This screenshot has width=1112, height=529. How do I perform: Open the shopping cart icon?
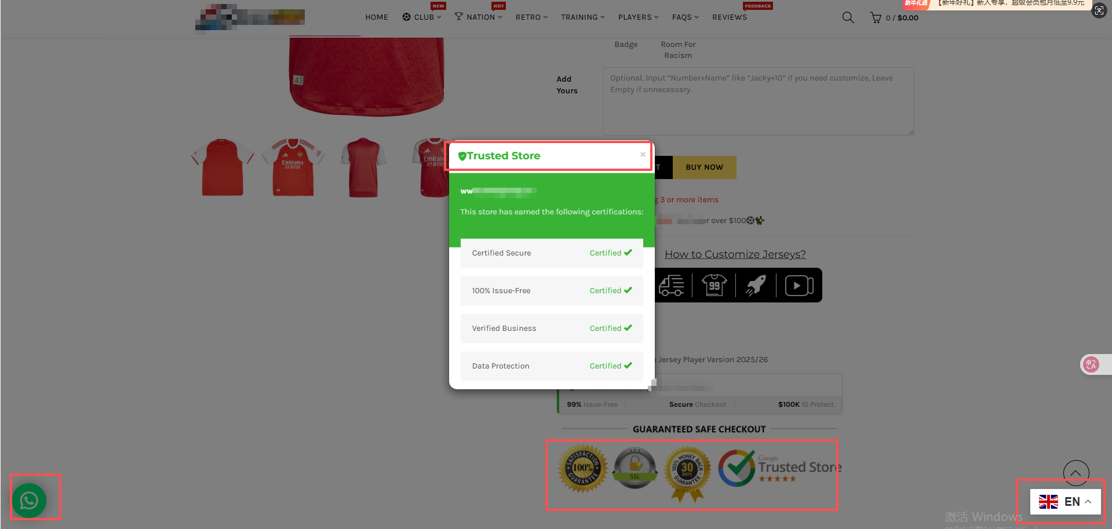pyautogui.click(x=875, y=18)
